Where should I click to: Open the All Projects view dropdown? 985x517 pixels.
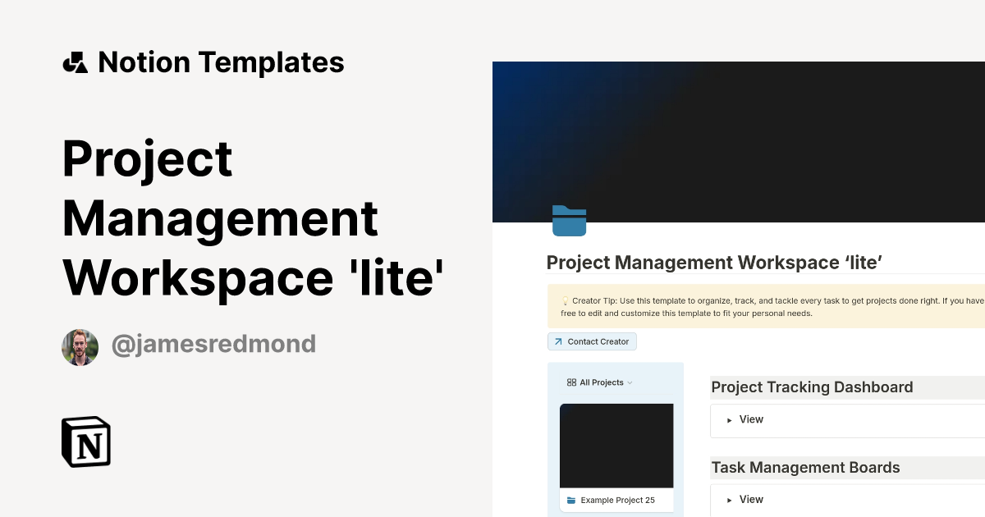630,382
